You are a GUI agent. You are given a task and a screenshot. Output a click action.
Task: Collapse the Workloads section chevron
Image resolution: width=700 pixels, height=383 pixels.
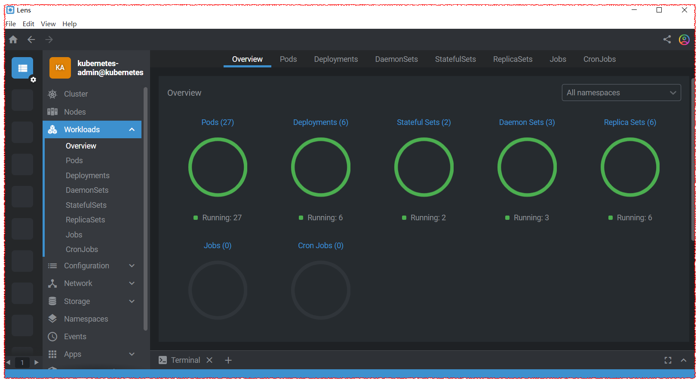point(132,130)
